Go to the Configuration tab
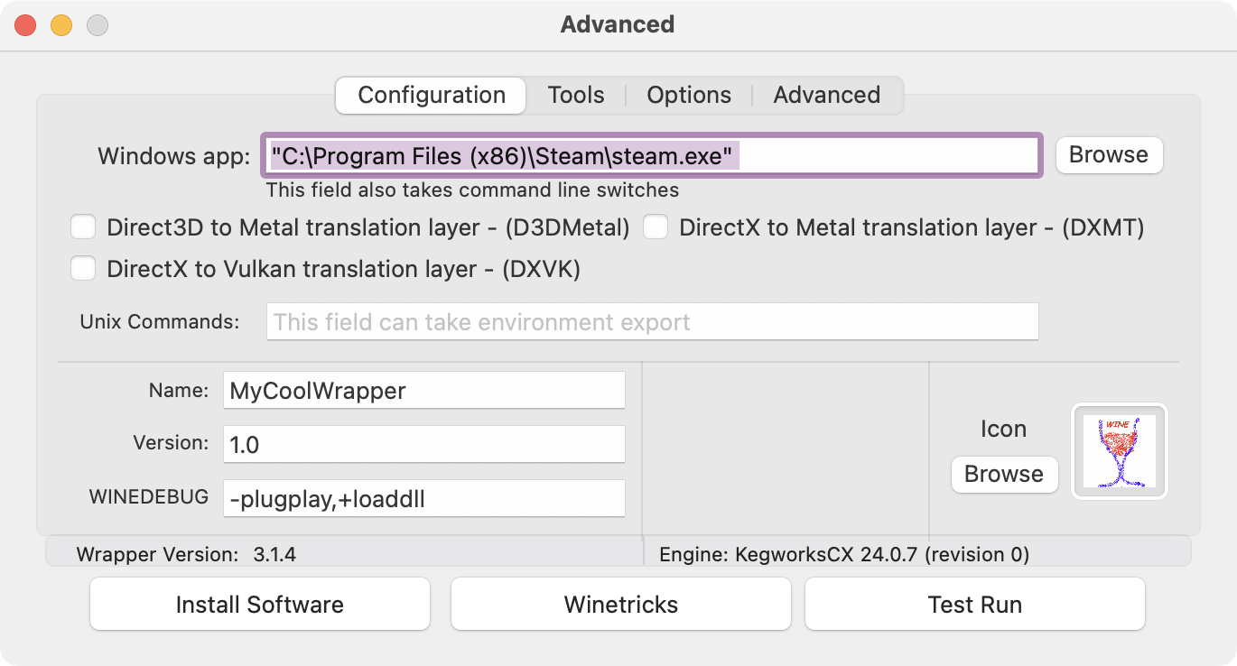1237x666 pixels. pos(432,96)
